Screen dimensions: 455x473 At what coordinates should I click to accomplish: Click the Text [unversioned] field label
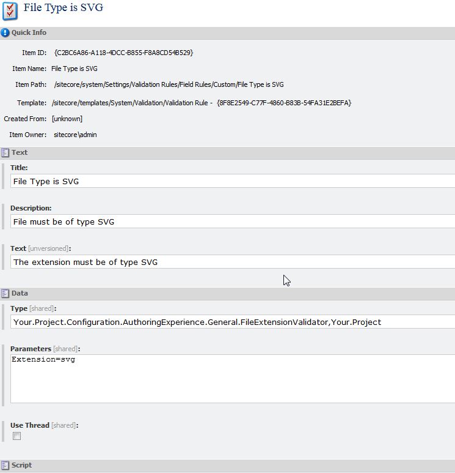point(41,248)
